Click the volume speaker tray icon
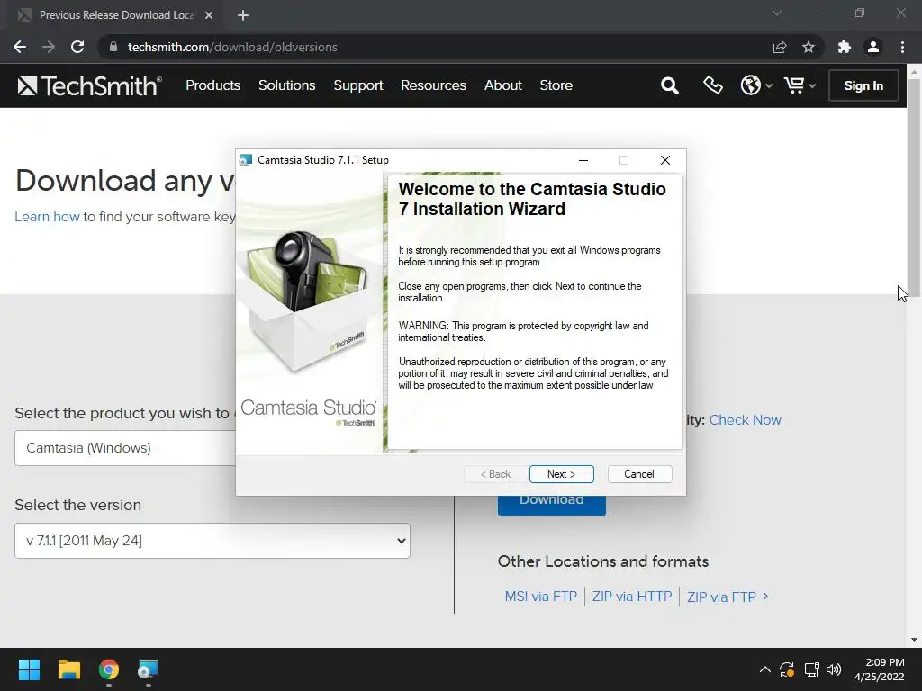Viewport: 922px width, 691px height. pyautogui.click(x=834, y=669)
